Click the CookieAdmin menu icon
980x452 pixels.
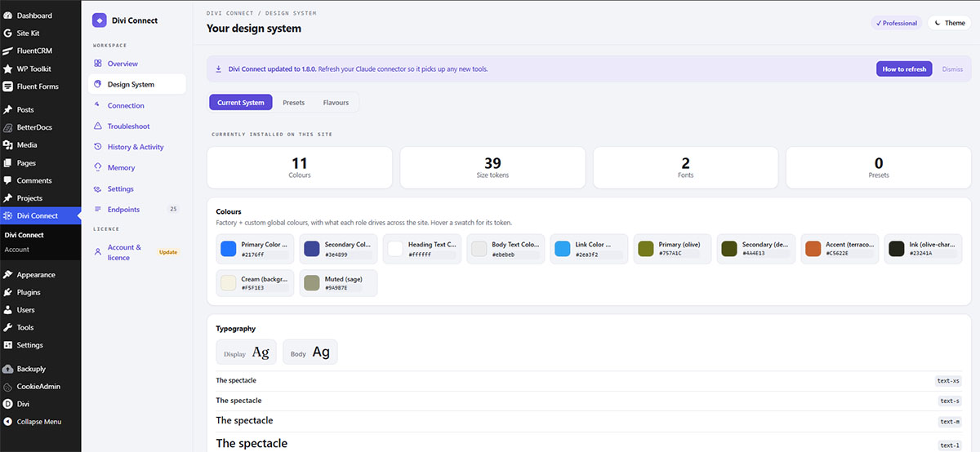click(8, 387)
